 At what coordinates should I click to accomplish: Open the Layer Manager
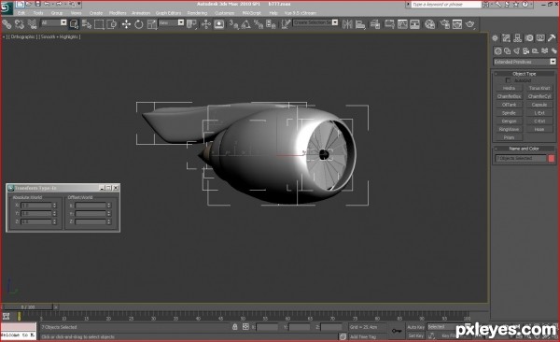[x=375, y=24]
